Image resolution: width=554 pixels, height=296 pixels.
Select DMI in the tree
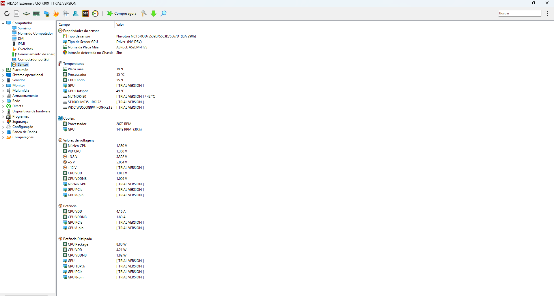pos(18,39)
